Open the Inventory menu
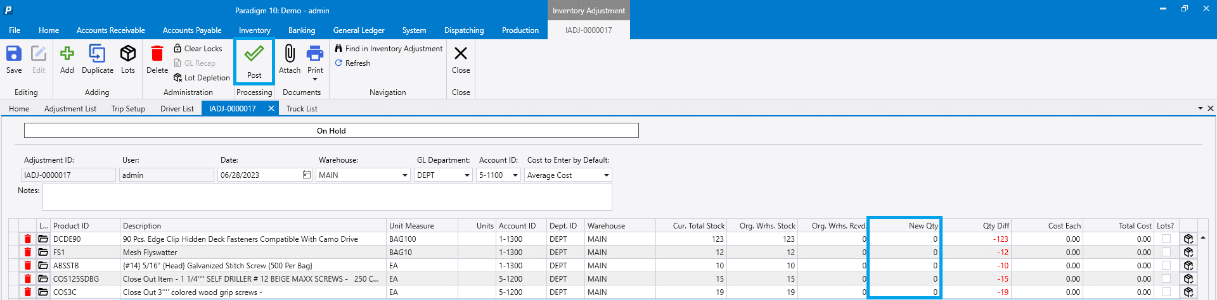 click(x=254, y=30)
